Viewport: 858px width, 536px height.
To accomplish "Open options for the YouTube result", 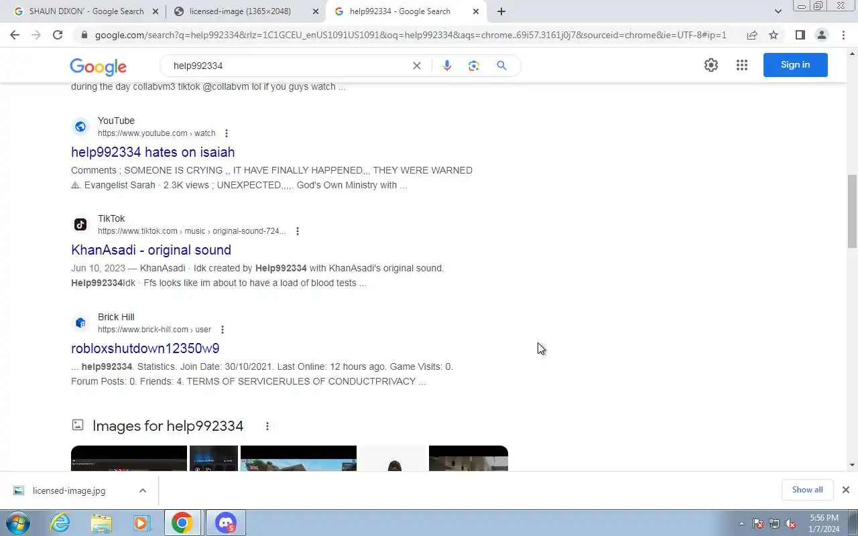I will click(227, 133).
